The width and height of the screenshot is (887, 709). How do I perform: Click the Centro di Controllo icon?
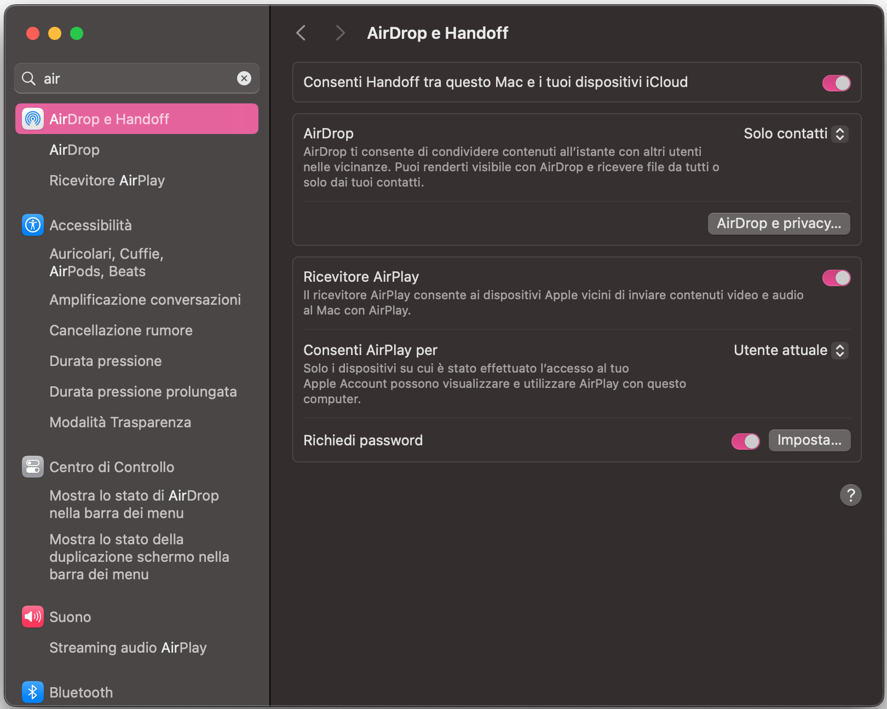(32, 467)
